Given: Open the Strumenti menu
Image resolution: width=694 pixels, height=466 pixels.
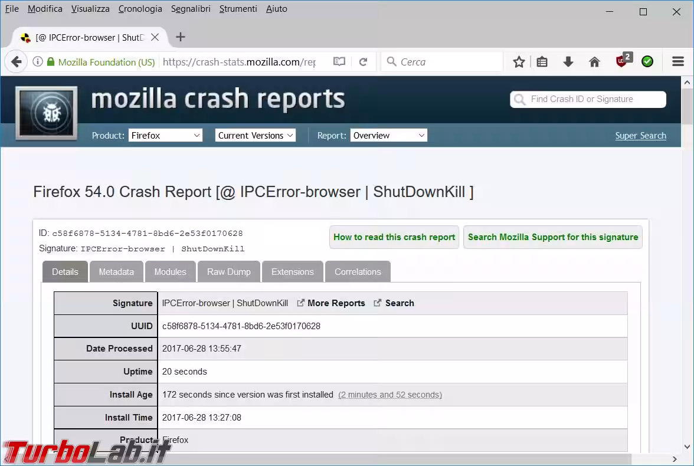Looking at the screenshot, I should 238,8.
